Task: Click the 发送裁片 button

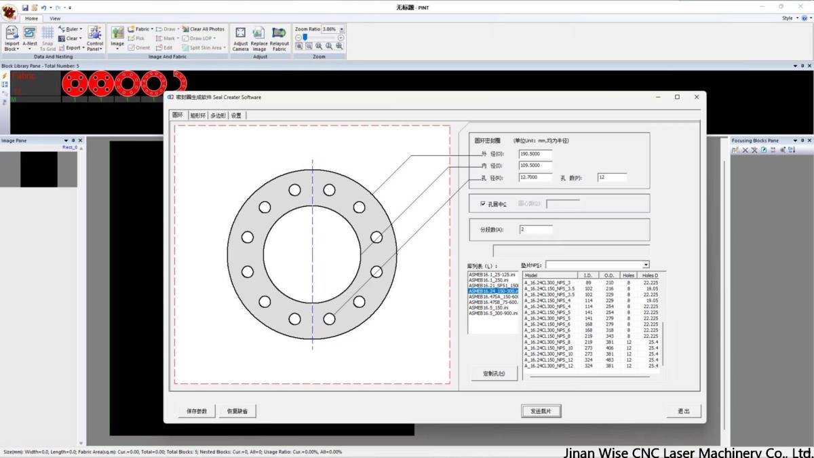Action: [541, 411]
